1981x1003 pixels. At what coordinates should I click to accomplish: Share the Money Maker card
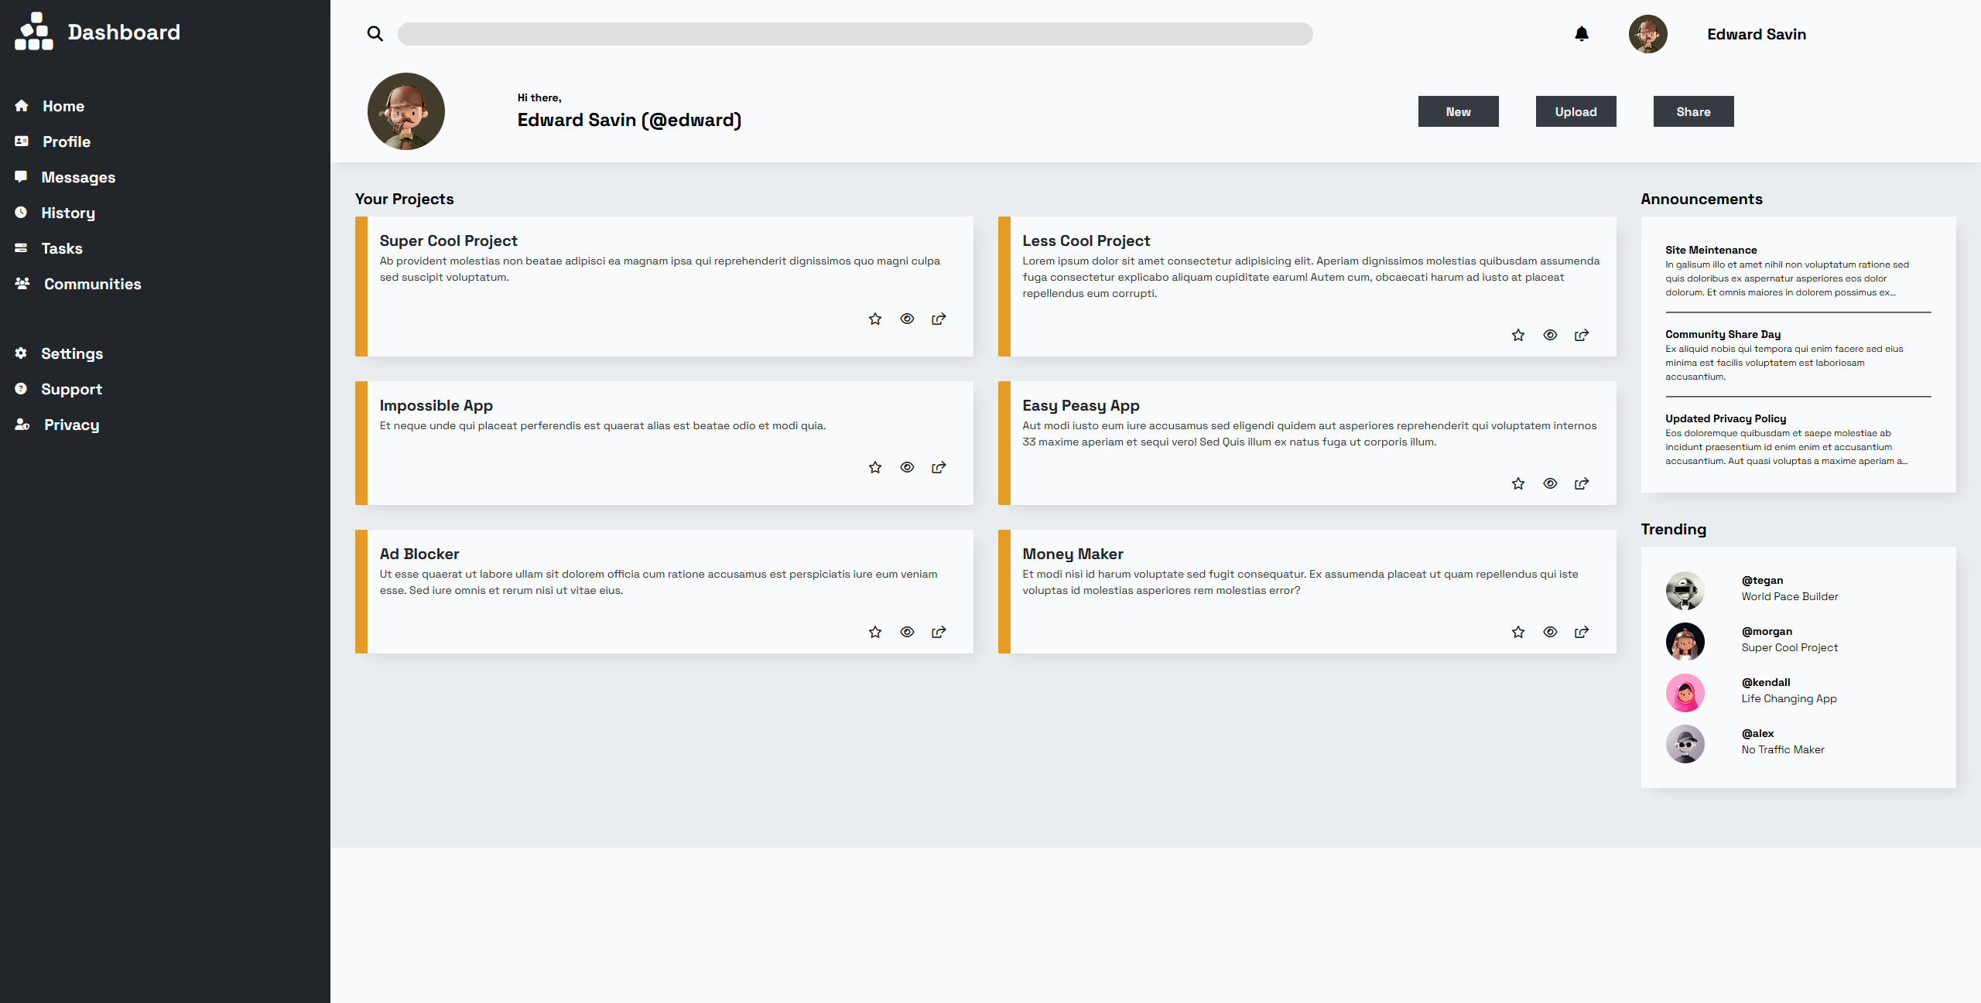coord(1582,632)
